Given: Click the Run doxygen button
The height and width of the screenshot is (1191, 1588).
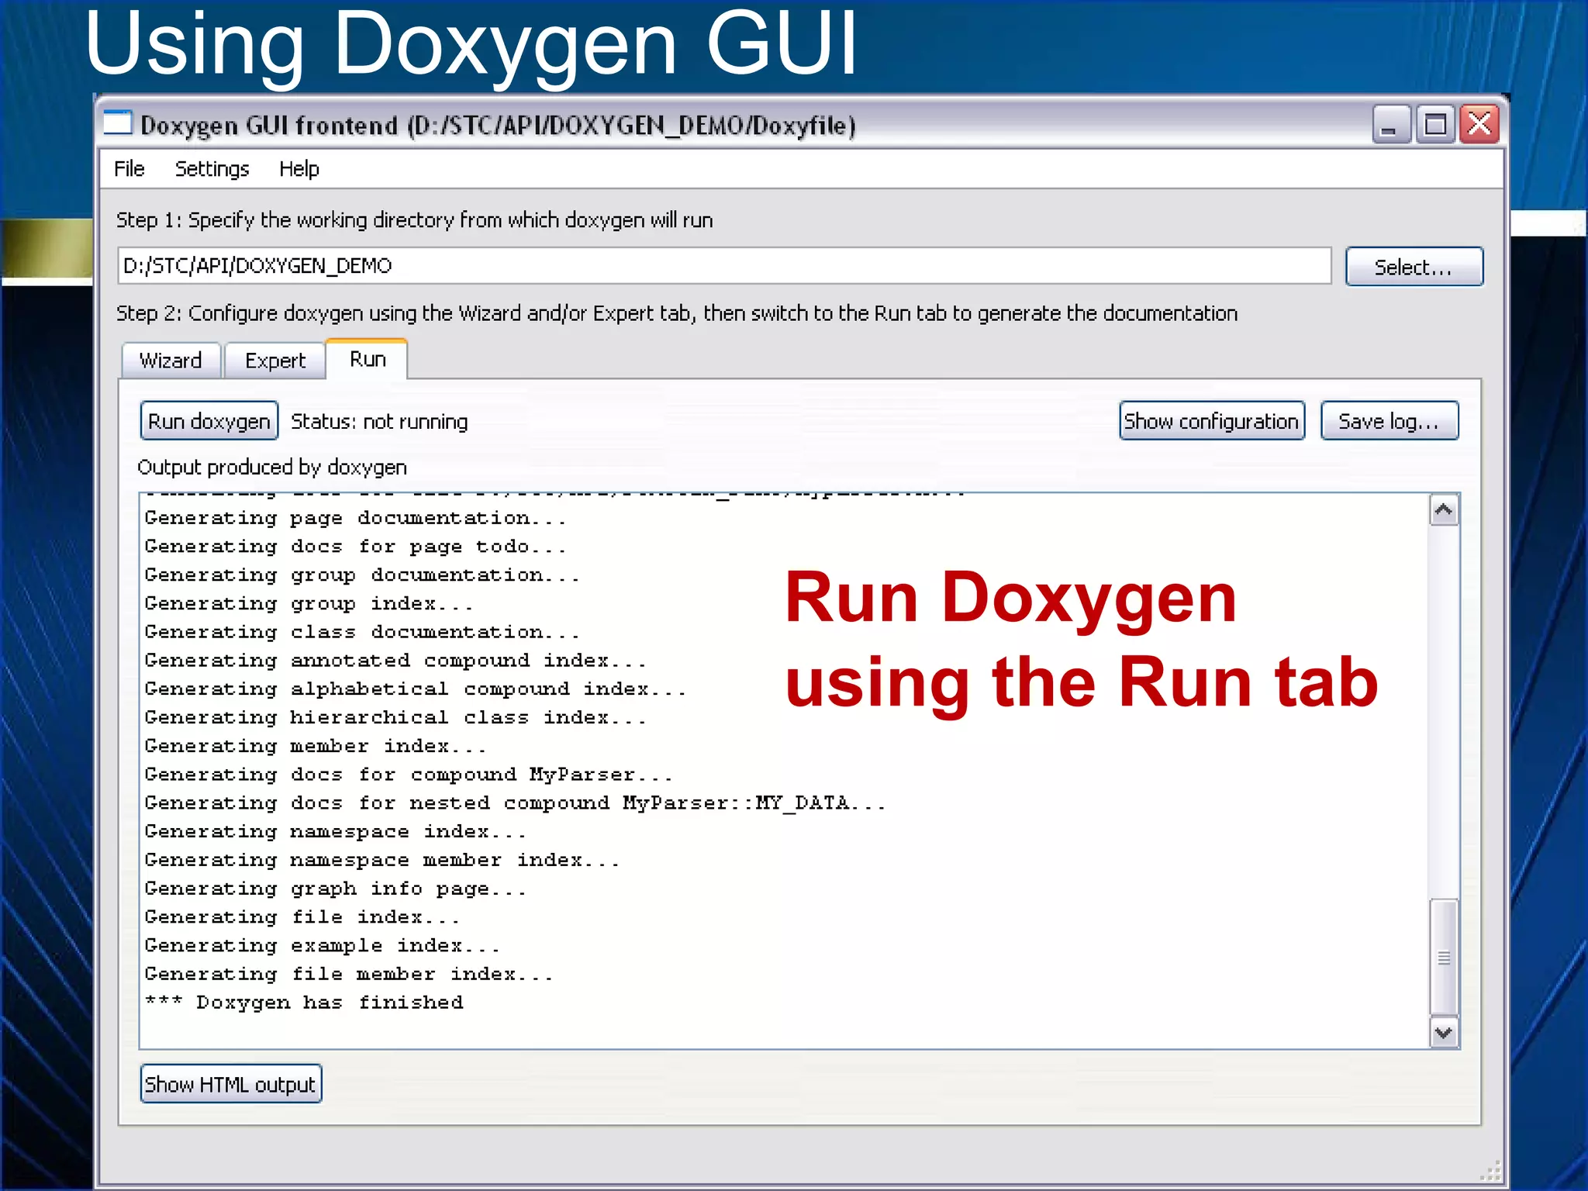Looking at the screenshot, I should (x=209, y=421).
